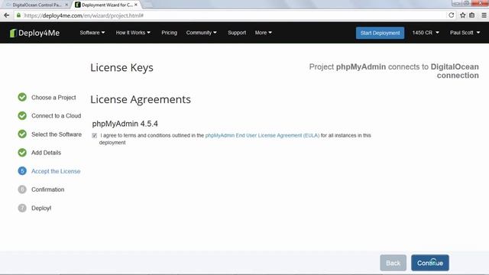The image size is (489, 275).
Task: Click the green padlock security icon
Action: click(18, 15)
